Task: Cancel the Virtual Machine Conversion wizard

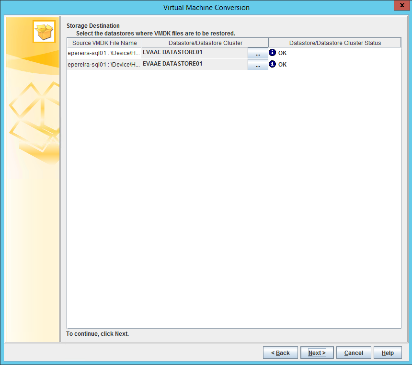Action: click(353, 353)
